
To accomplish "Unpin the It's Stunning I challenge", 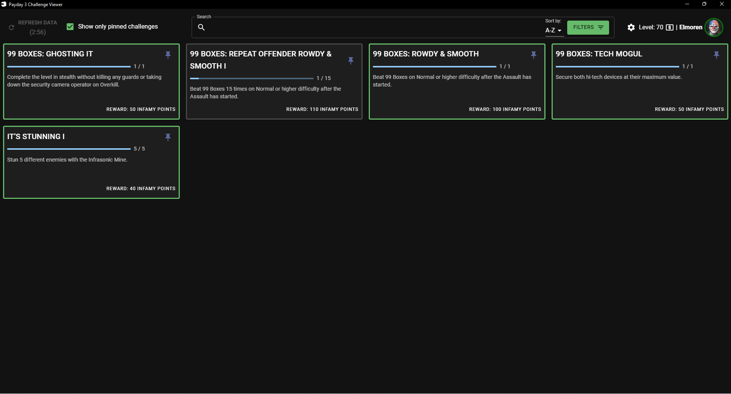I will (168, 137).
